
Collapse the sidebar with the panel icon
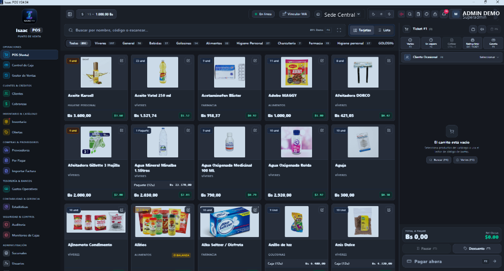coord(70,14)
